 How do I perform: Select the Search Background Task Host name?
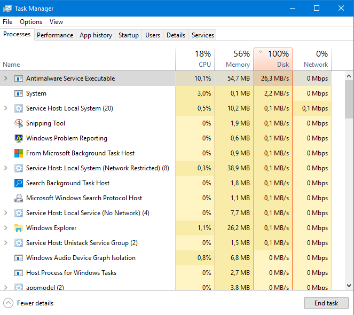click(68, 183)
